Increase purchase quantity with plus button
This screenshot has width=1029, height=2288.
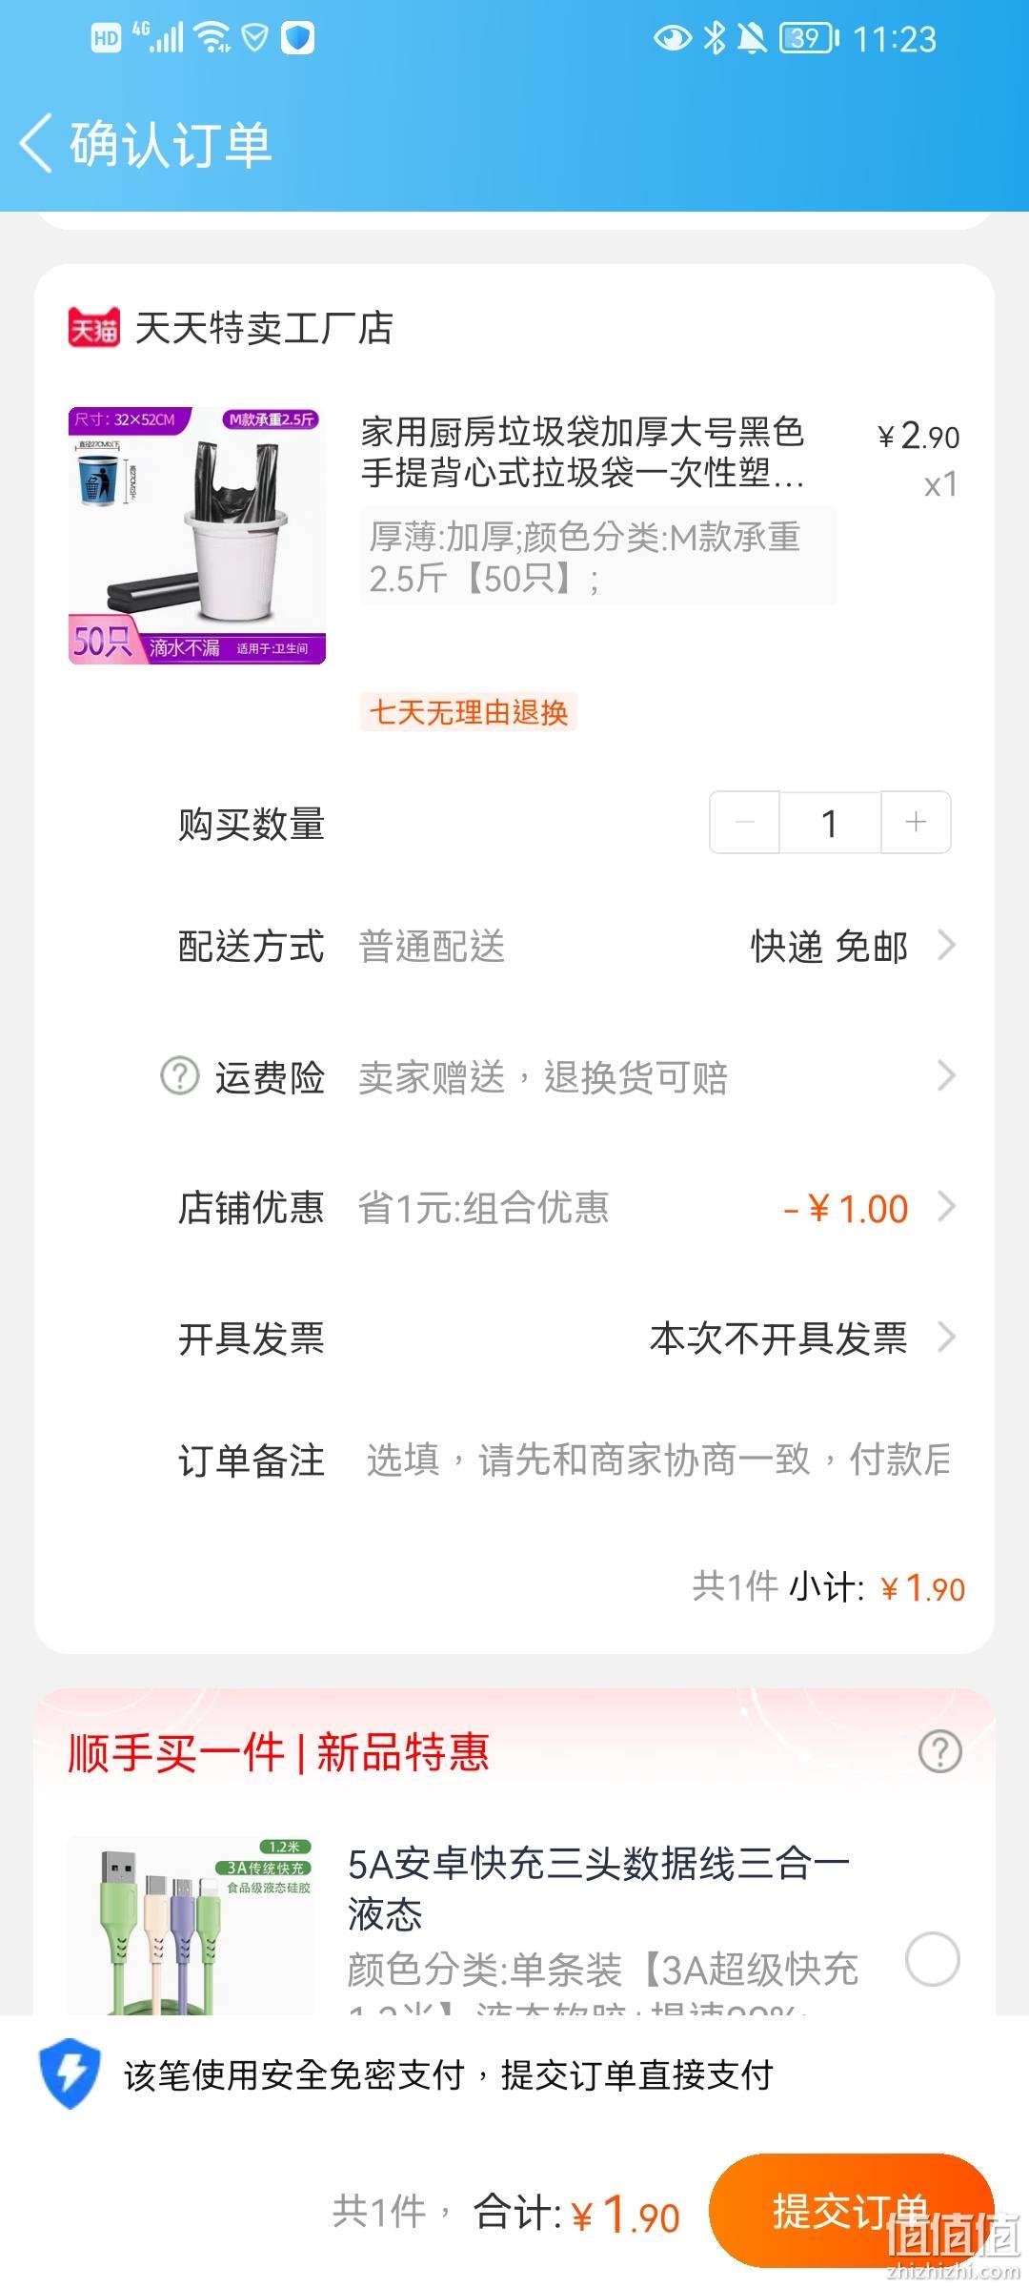click(x=916, y=822)
